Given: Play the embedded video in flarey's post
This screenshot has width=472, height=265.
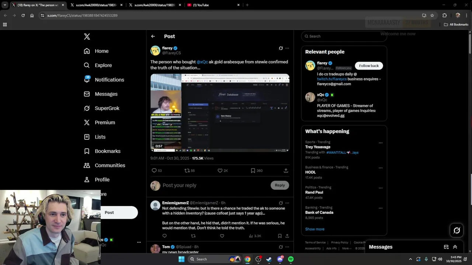Looking at the screenshot, I should pos(220,113).
